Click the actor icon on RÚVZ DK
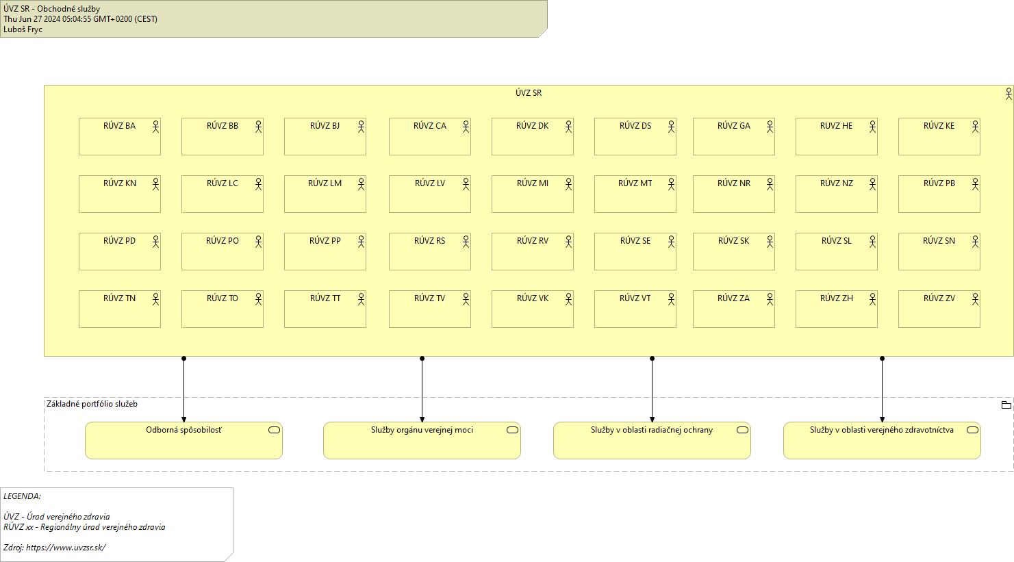Image resolution: width=1014 pixels, height=562 pixels. click(x=568, y=127)
